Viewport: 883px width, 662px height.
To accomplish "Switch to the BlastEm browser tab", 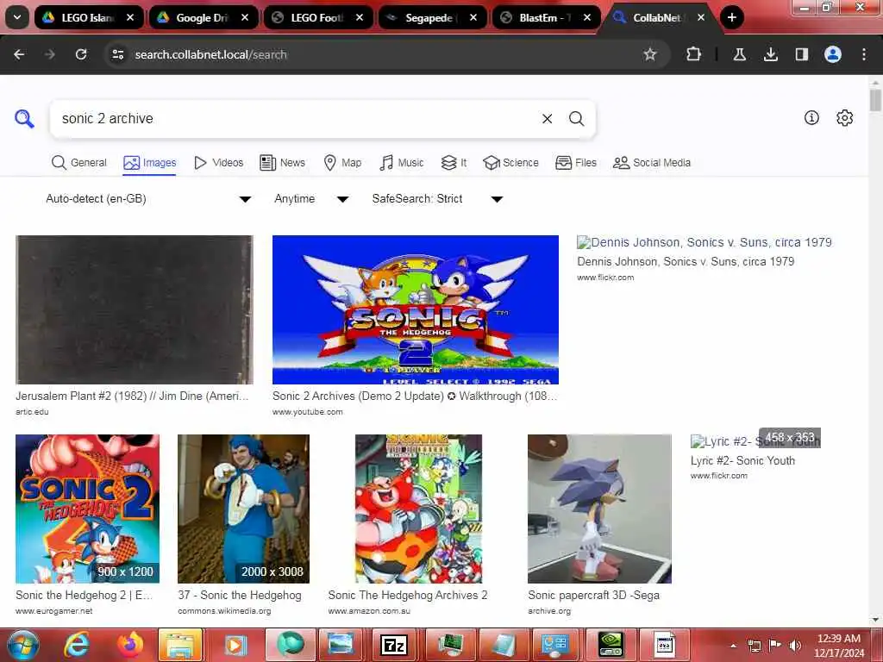I will [x=546, y=17].
